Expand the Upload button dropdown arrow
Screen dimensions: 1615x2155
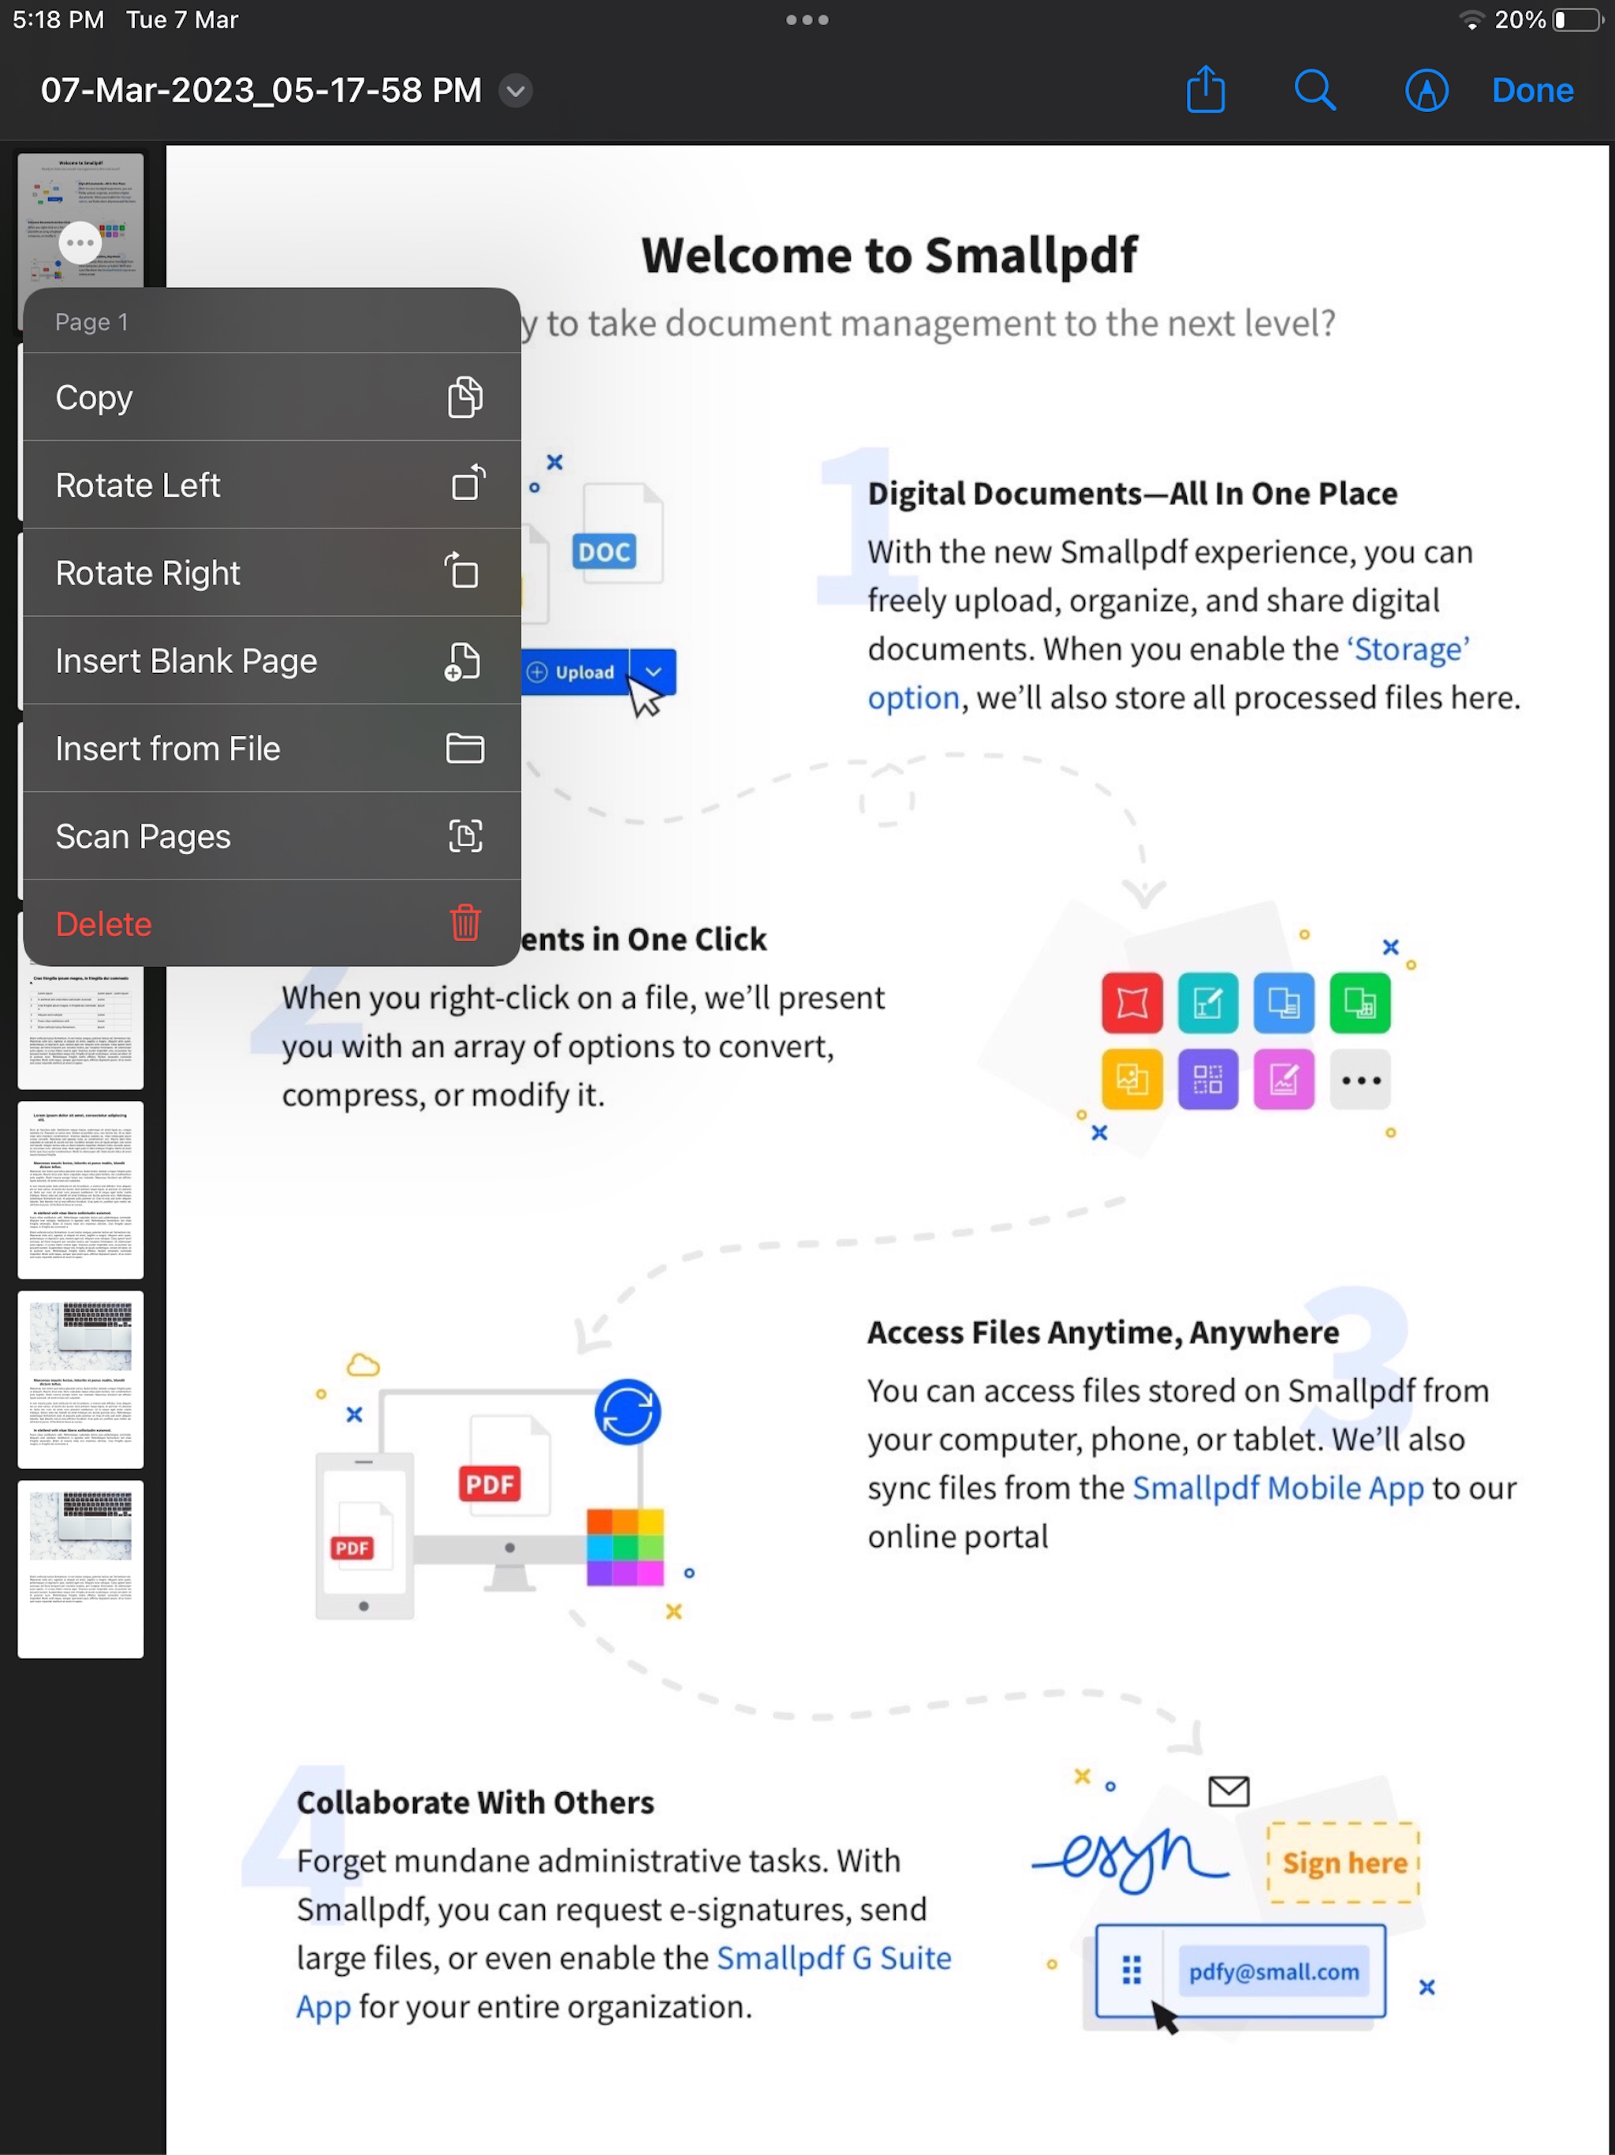653,670
